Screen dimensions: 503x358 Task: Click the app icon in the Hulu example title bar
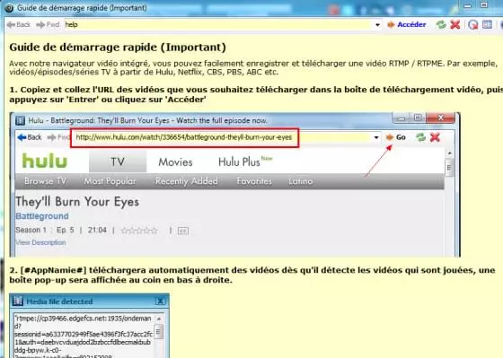point(20,121)
